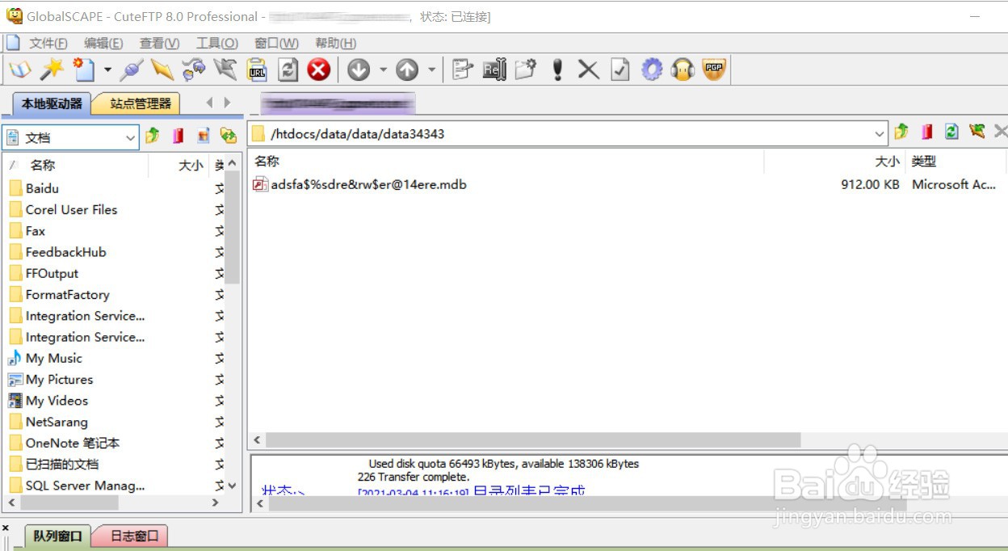The height and width of the screenshot is (551, 1008).
Task: Expand the upload options dropdown arrow
Action: pos(431,70)
